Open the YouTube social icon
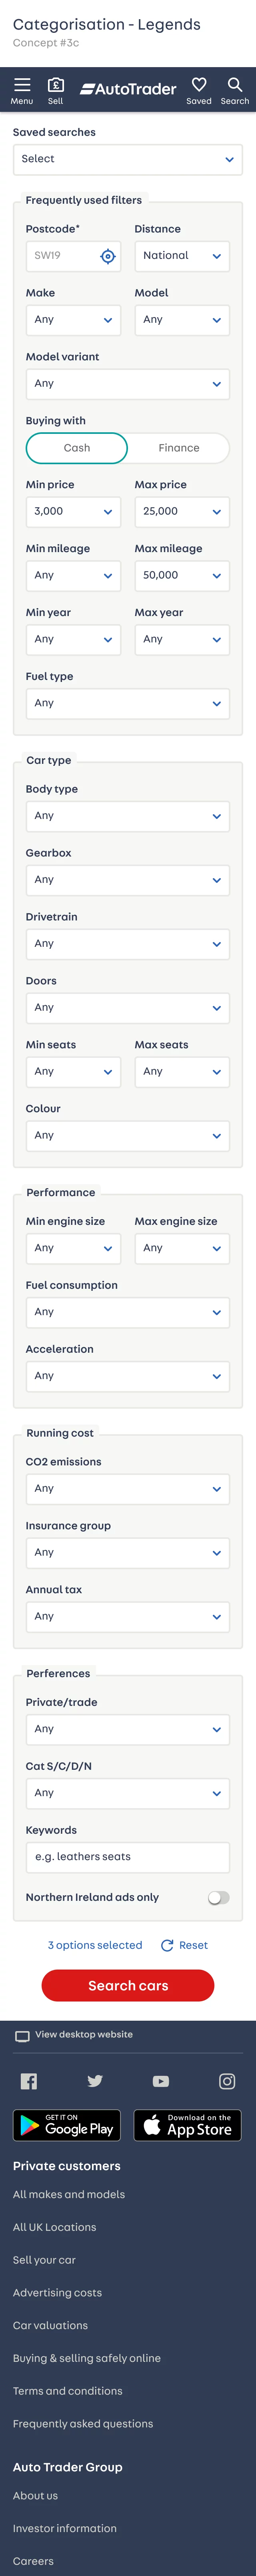Screen dimensions: 256x2576 pos(161,2081)
